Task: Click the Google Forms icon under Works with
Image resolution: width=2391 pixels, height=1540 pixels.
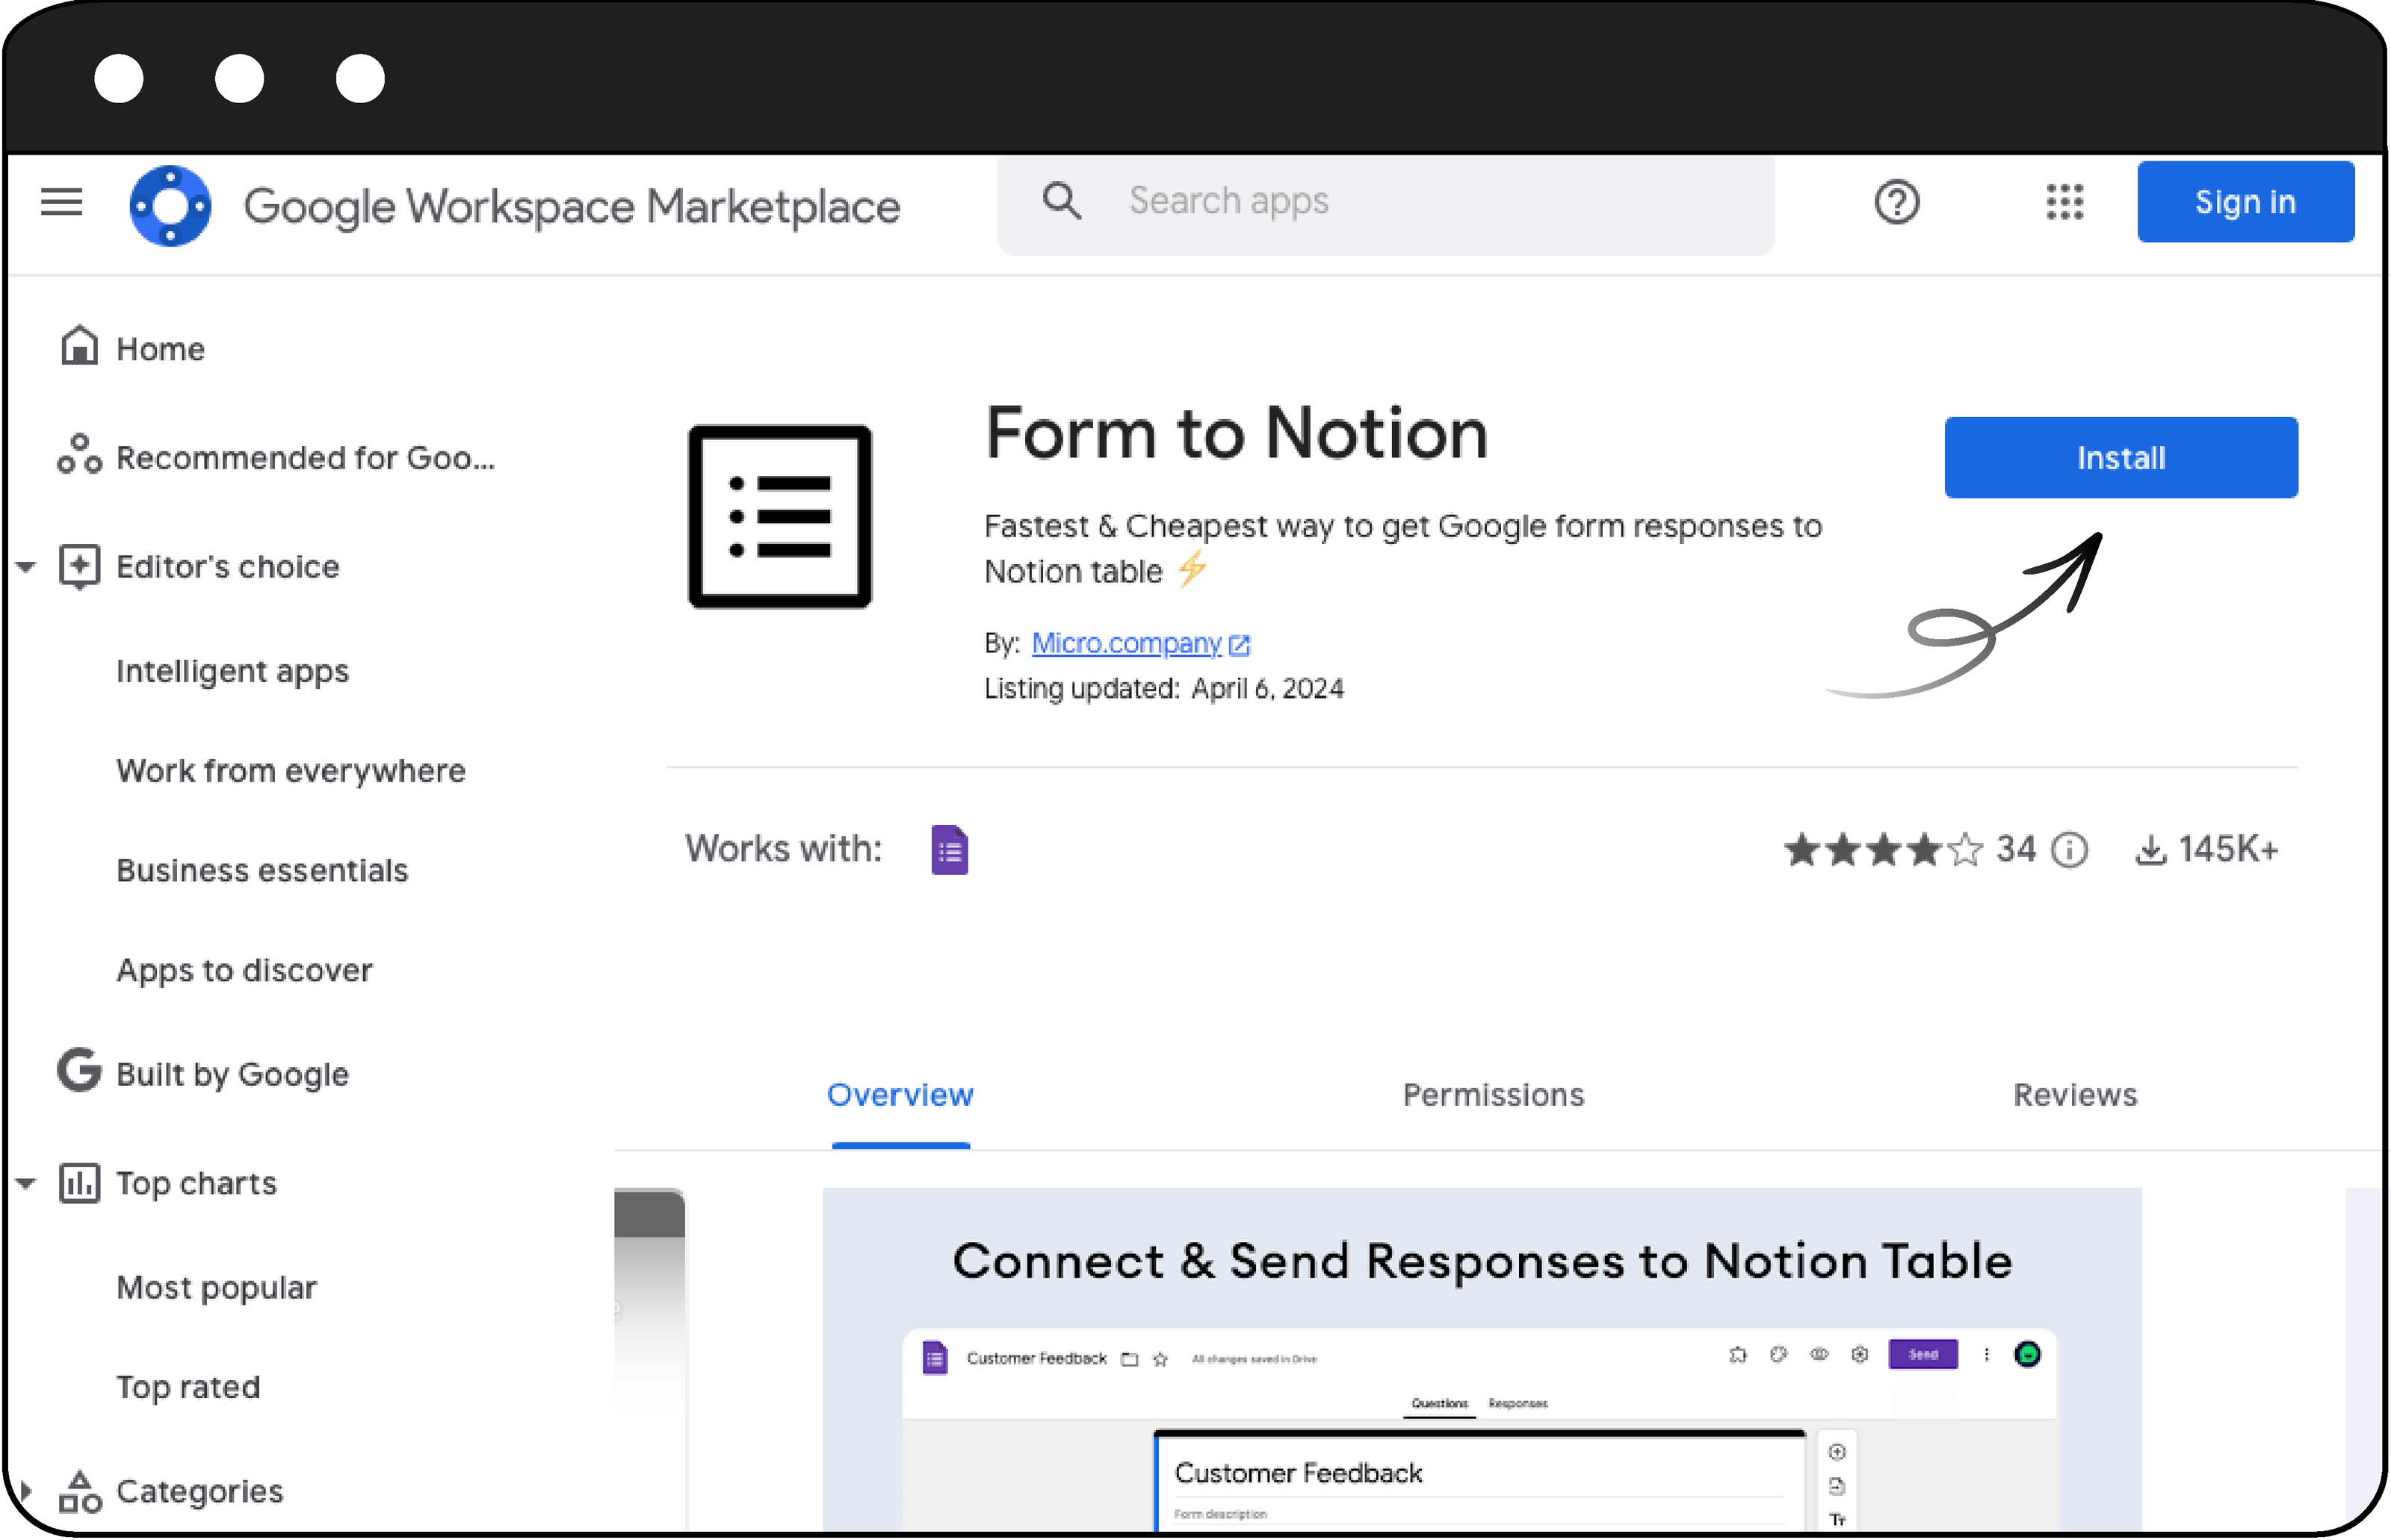Action: (950, 849)
